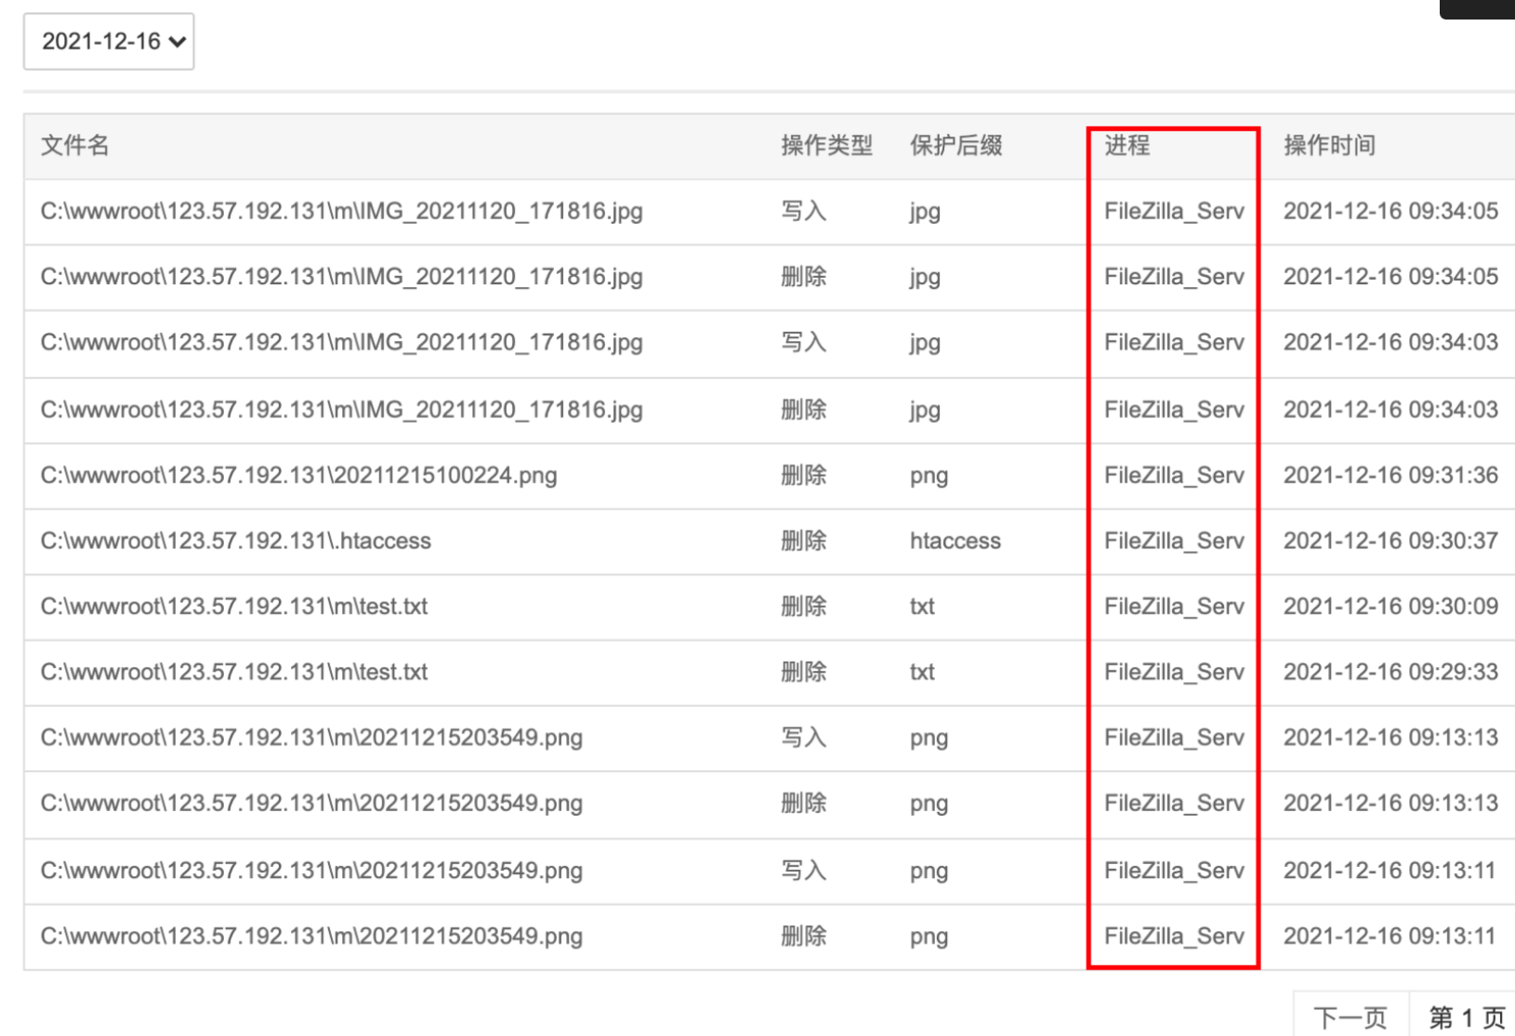Click the 进程 column header

tap(1126, 146)
